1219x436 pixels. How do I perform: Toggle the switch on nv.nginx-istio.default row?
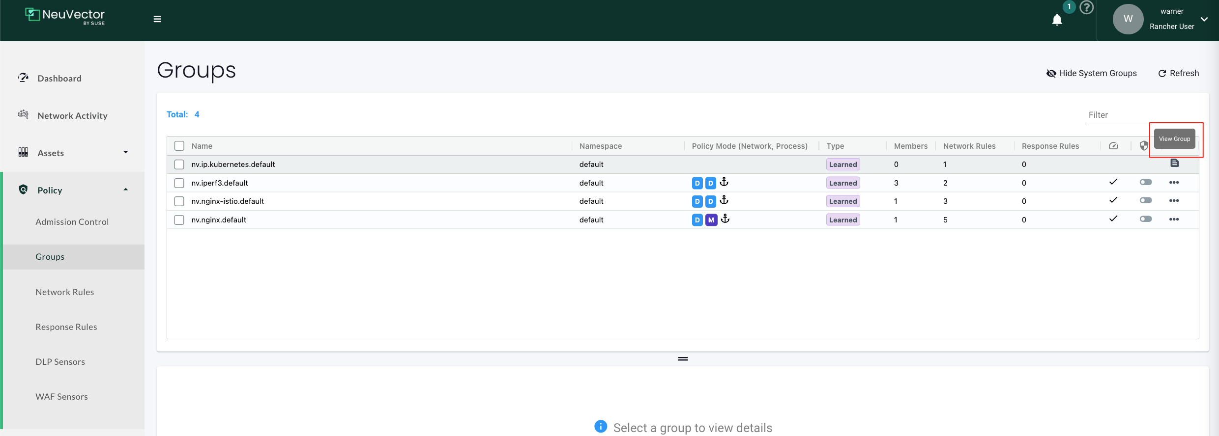1145,200
